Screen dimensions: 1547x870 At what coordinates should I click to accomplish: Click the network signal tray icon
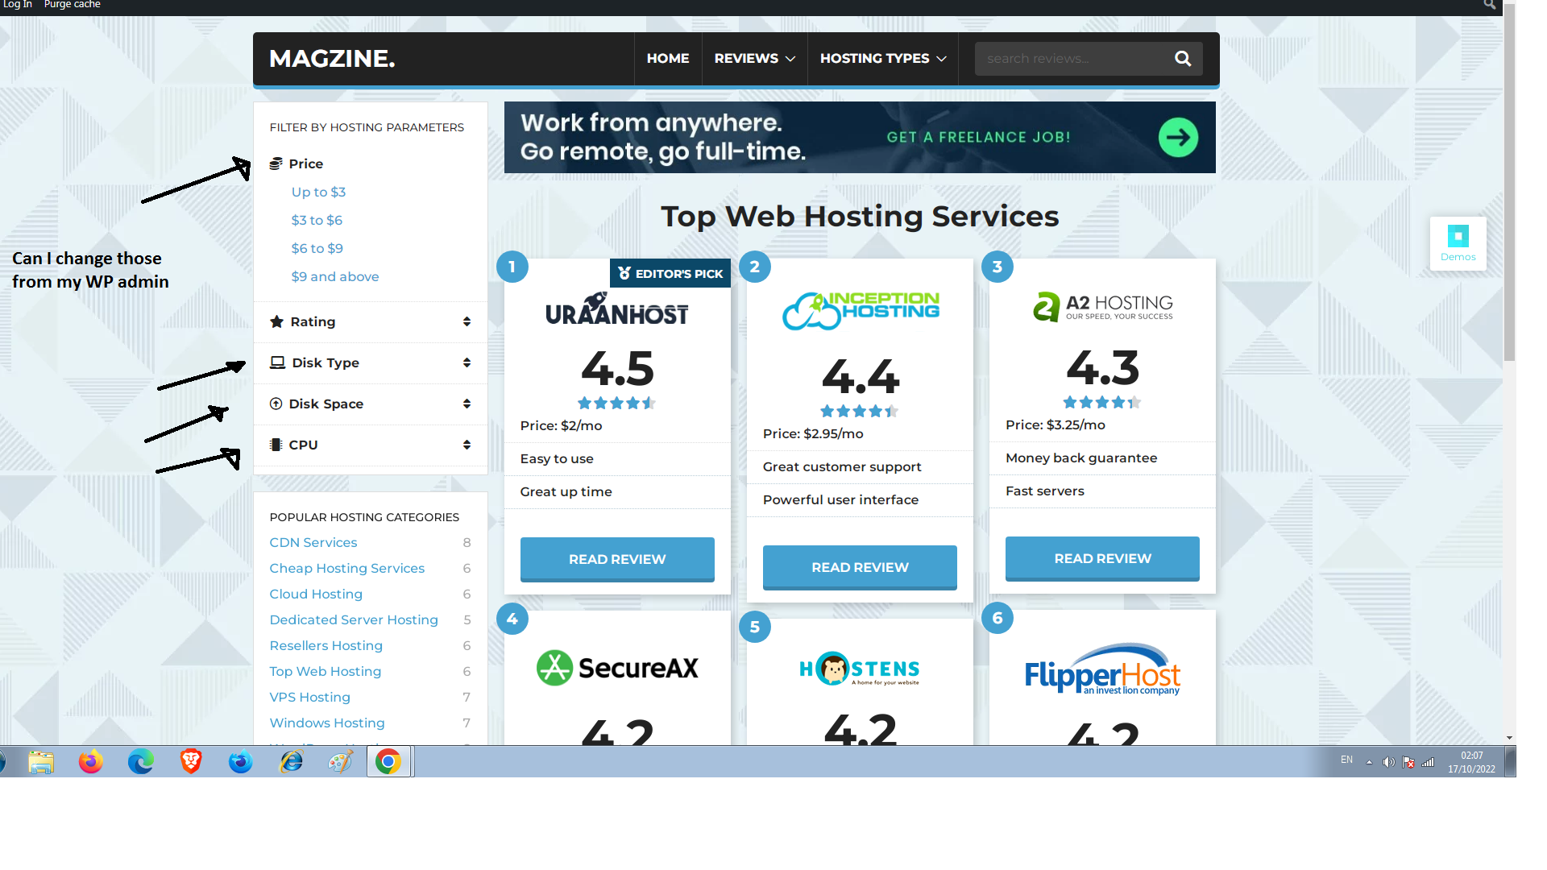[1428, 762]
